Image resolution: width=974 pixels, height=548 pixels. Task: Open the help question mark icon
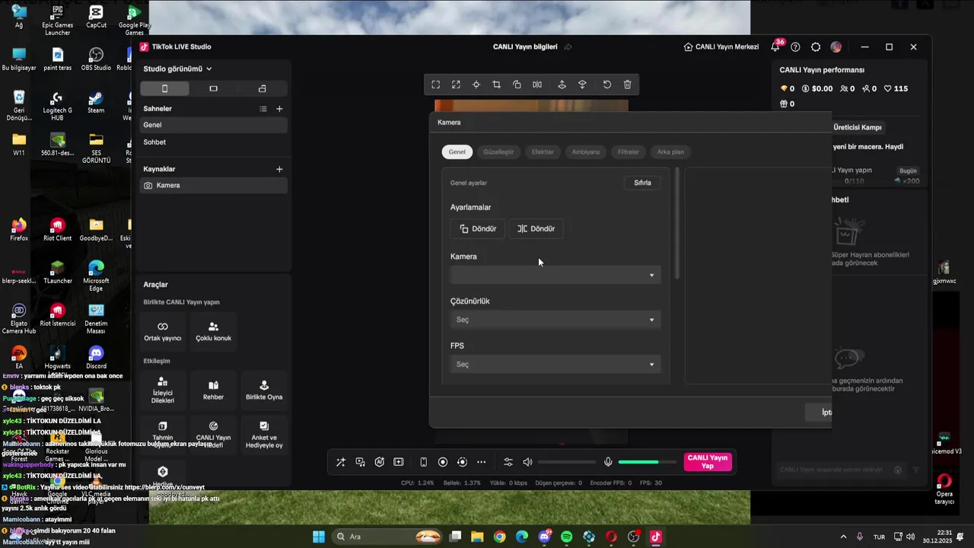tap(795, 46)
